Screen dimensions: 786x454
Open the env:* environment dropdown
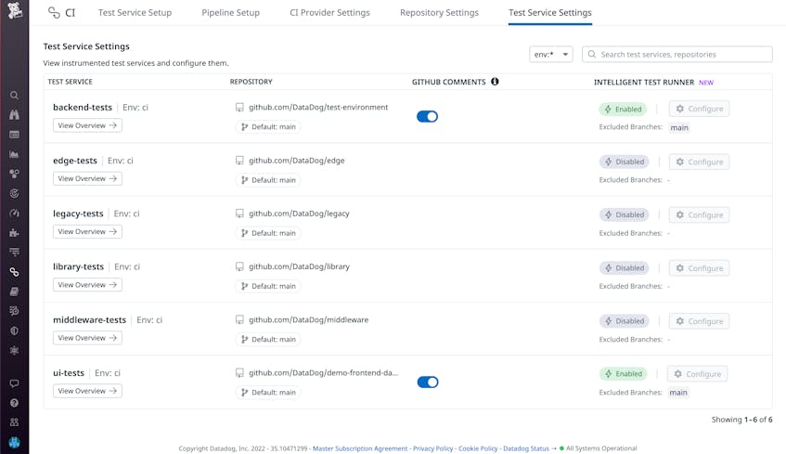point(551,54)
